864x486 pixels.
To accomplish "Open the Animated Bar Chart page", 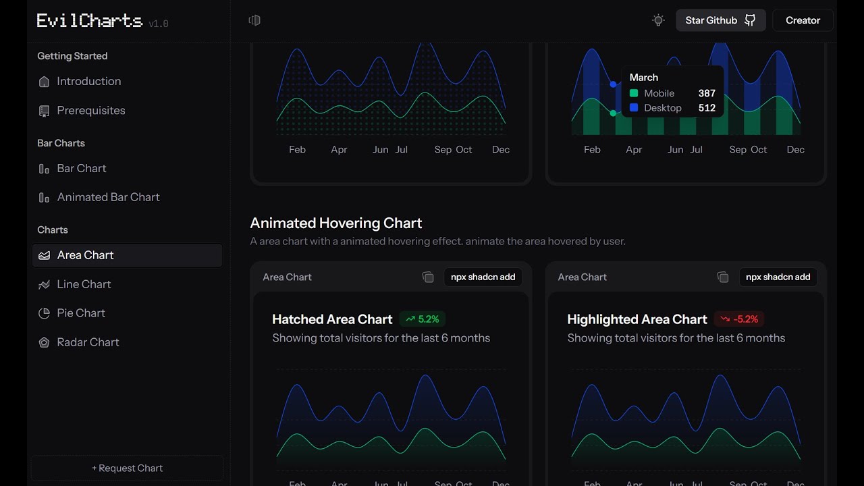I will tap(127, 198).
